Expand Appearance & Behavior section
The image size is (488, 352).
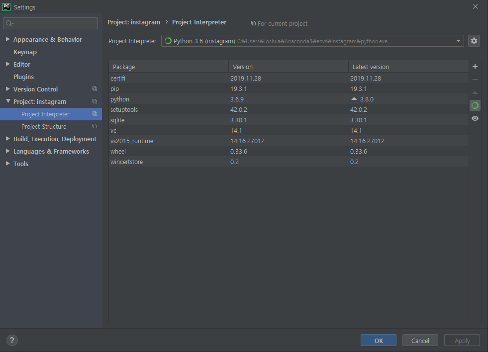(x=8, y=39)
